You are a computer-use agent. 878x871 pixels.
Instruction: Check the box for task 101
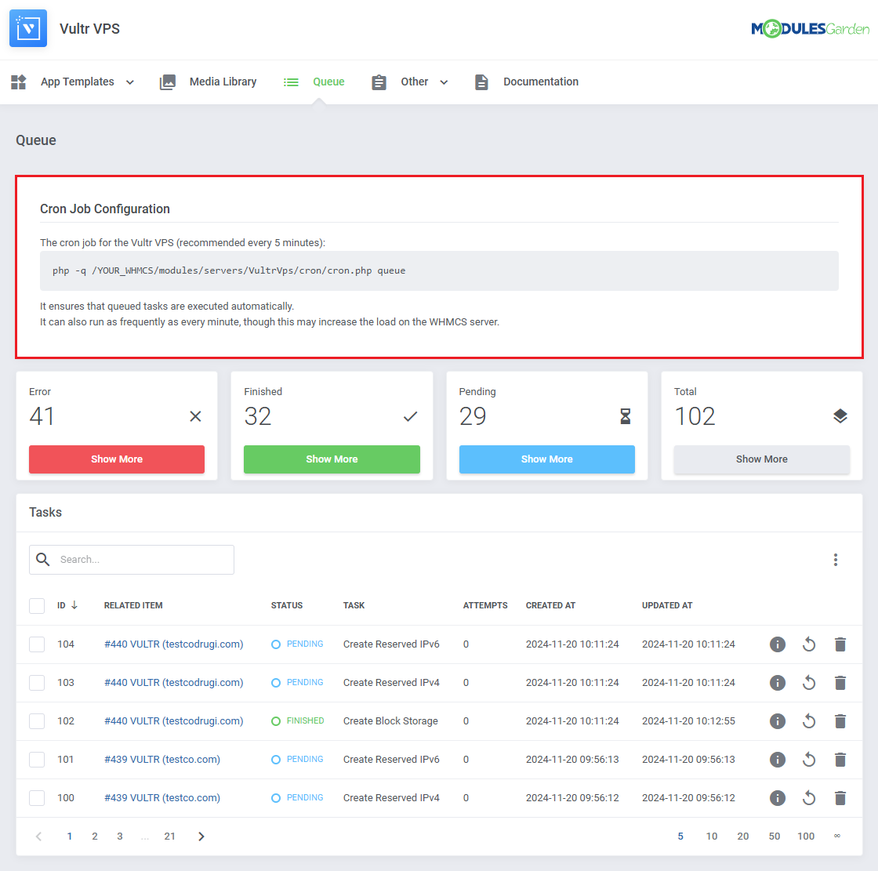(x=37, y=760)
